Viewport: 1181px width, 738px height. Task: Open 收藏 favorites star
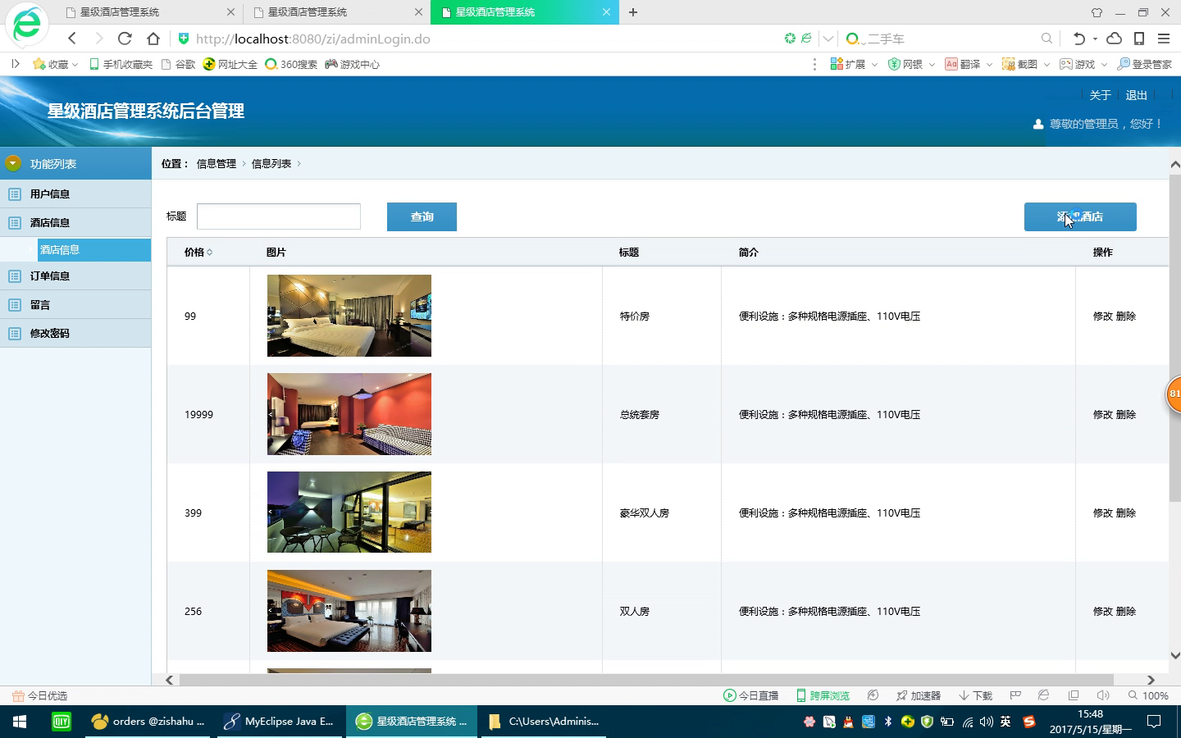[54, 64]
